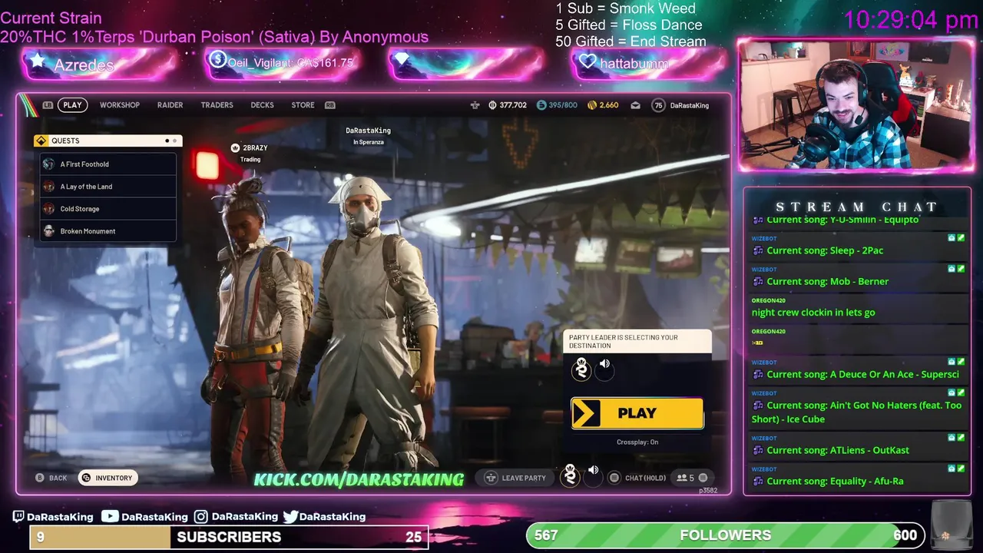Go to the TRADERS tab
The height and width of the screenshot is (553, 983).
pyautogui.click(x=217, y=105)
